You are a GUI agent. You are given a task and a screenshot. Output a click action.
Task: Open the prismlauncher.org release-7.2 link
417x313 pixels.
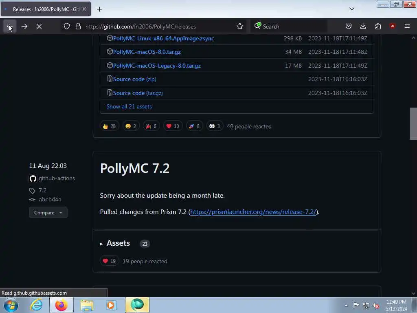tap(253, 212)
